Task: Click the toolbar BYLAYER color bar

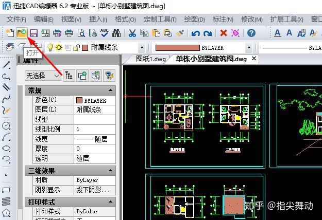Action: [x=177, y=48]
